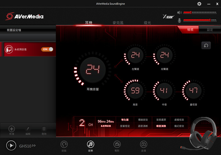Click the 重低音 bass dial showing 47
The width and height of the screenshot is (221, 155).
[193, 90]
